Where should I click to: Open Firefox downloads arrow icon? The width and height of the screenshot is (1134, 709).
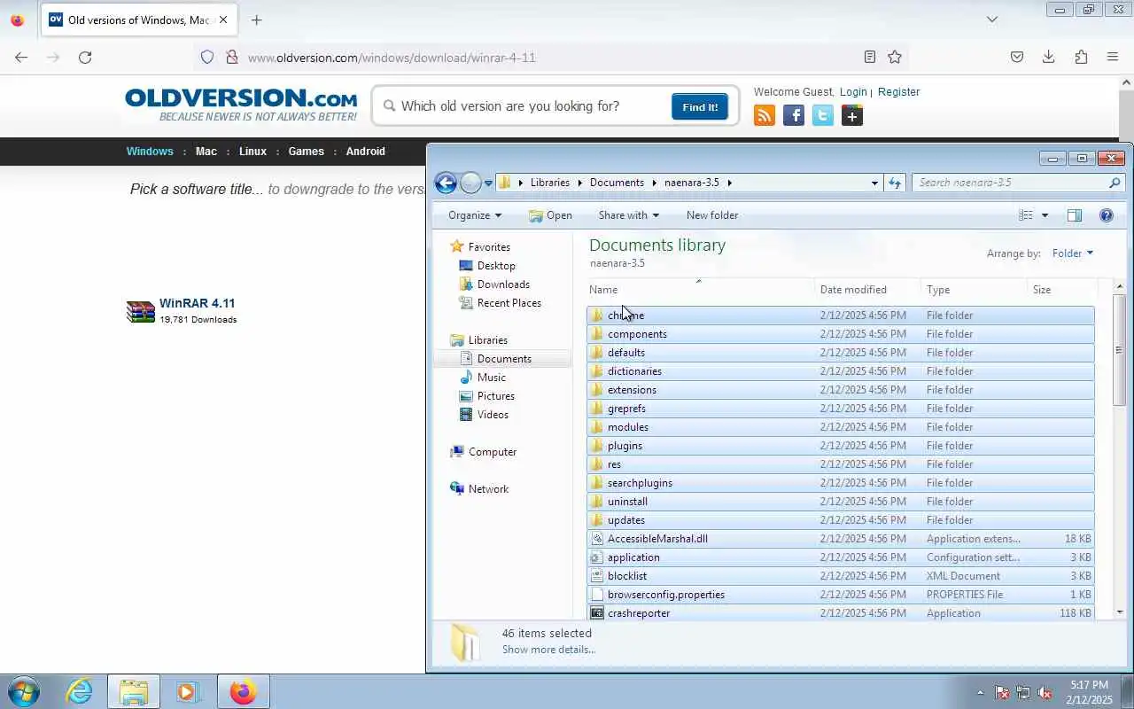1049,58
